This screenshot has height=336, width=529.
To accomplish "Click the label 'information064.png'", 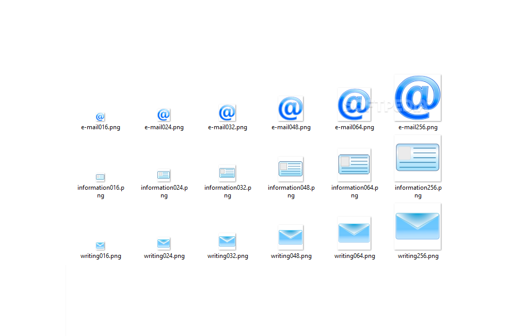I will point(354,192).
